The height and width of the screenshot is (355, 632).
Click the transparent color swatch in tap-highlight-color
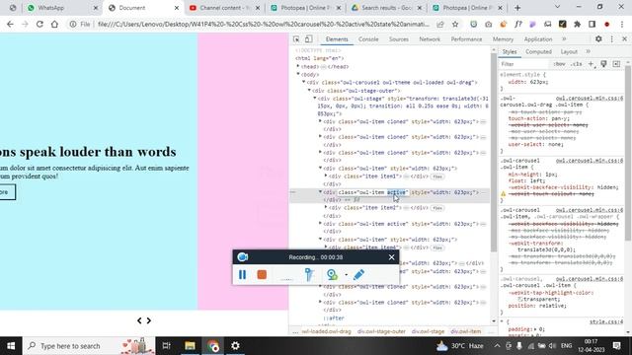pyautogui.click(x=520, y=300)
